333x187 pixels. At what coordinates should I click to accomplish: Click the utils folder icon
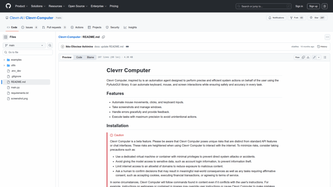pos(8,65)
